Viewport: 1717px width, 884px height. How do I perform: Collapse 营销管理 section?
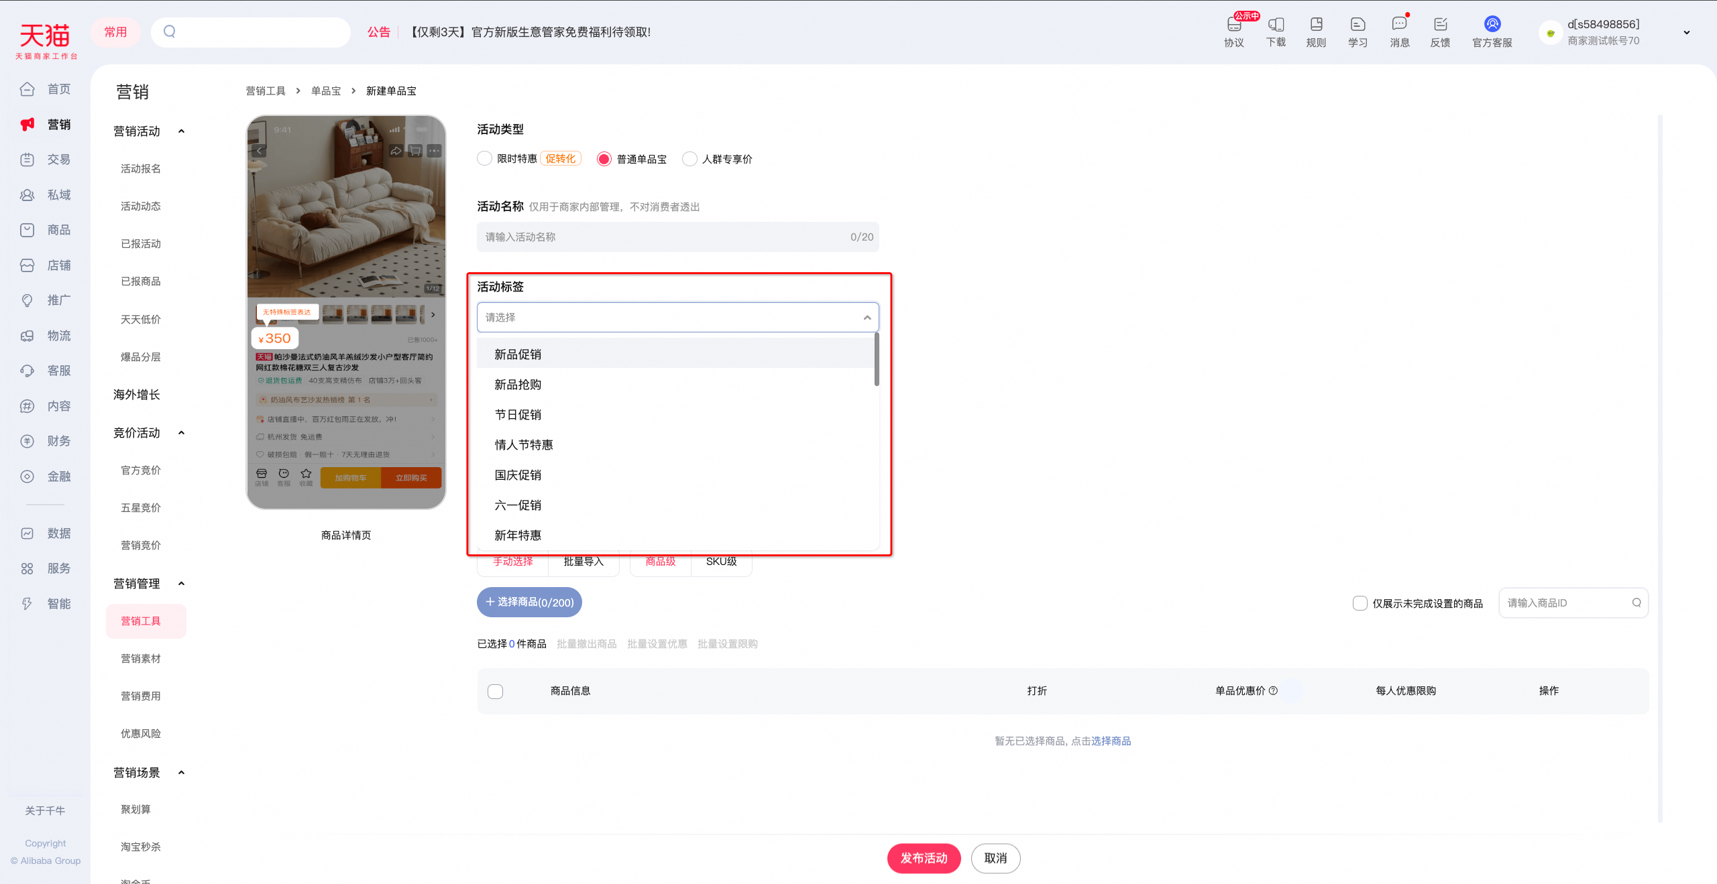coord(181,584)
